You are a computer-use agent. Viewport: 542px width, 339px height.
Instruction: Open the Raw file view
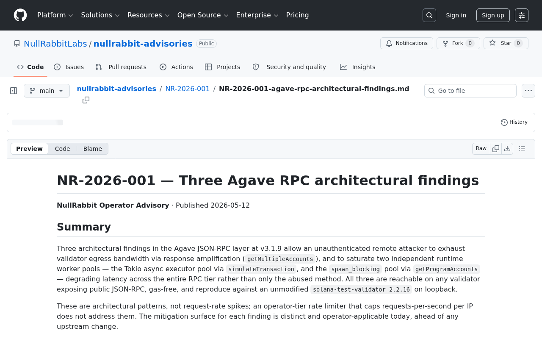click(x=481, y=149)
